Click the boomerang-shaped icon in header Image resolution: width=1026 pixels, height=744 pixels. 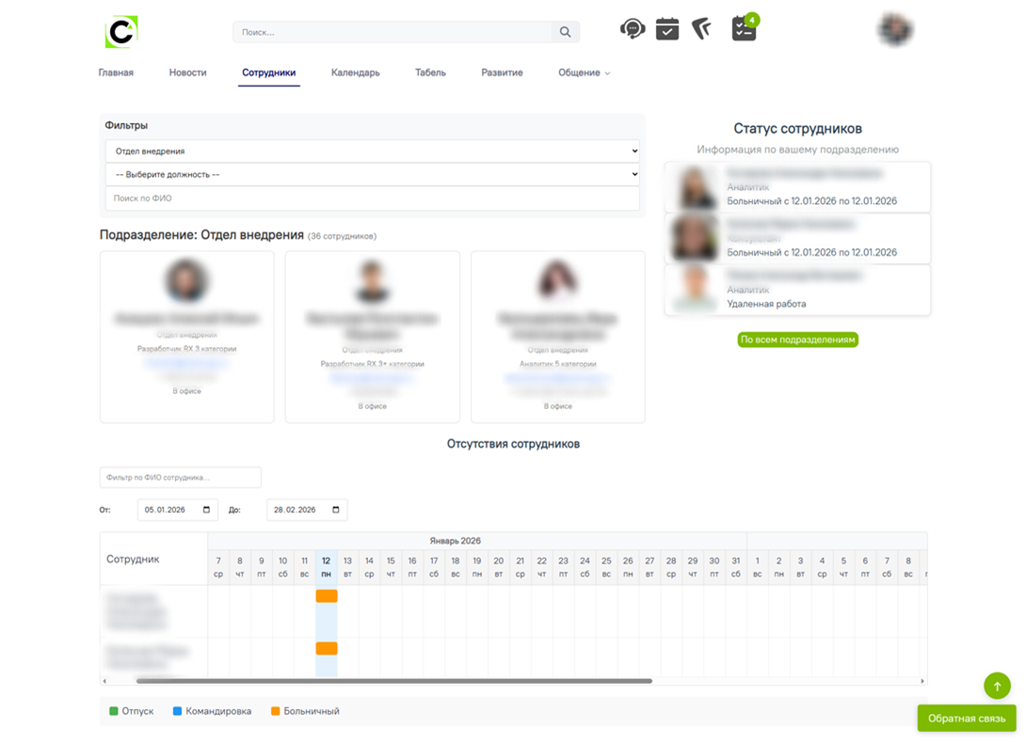click(702, 29)
